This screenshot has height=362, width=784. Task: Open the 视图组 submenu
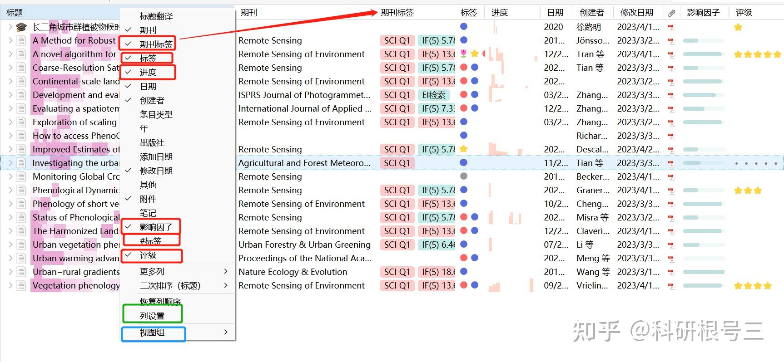(x=178, y=332)
